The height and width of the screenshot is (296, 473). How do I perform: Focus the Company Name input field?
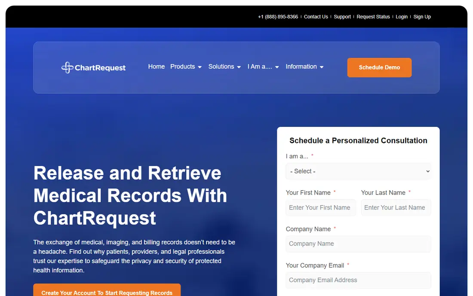358,244
